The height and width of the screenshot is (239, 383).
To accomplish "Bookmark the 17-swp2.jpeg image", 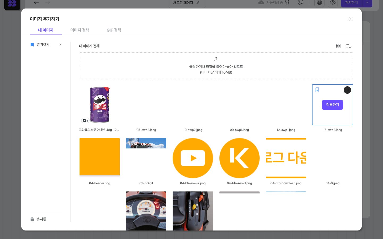I will pyautogui.click(x=317, y=89).
